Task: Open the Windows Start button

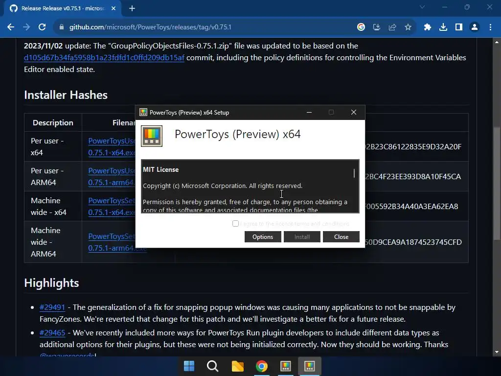Action: click(189, 366)
